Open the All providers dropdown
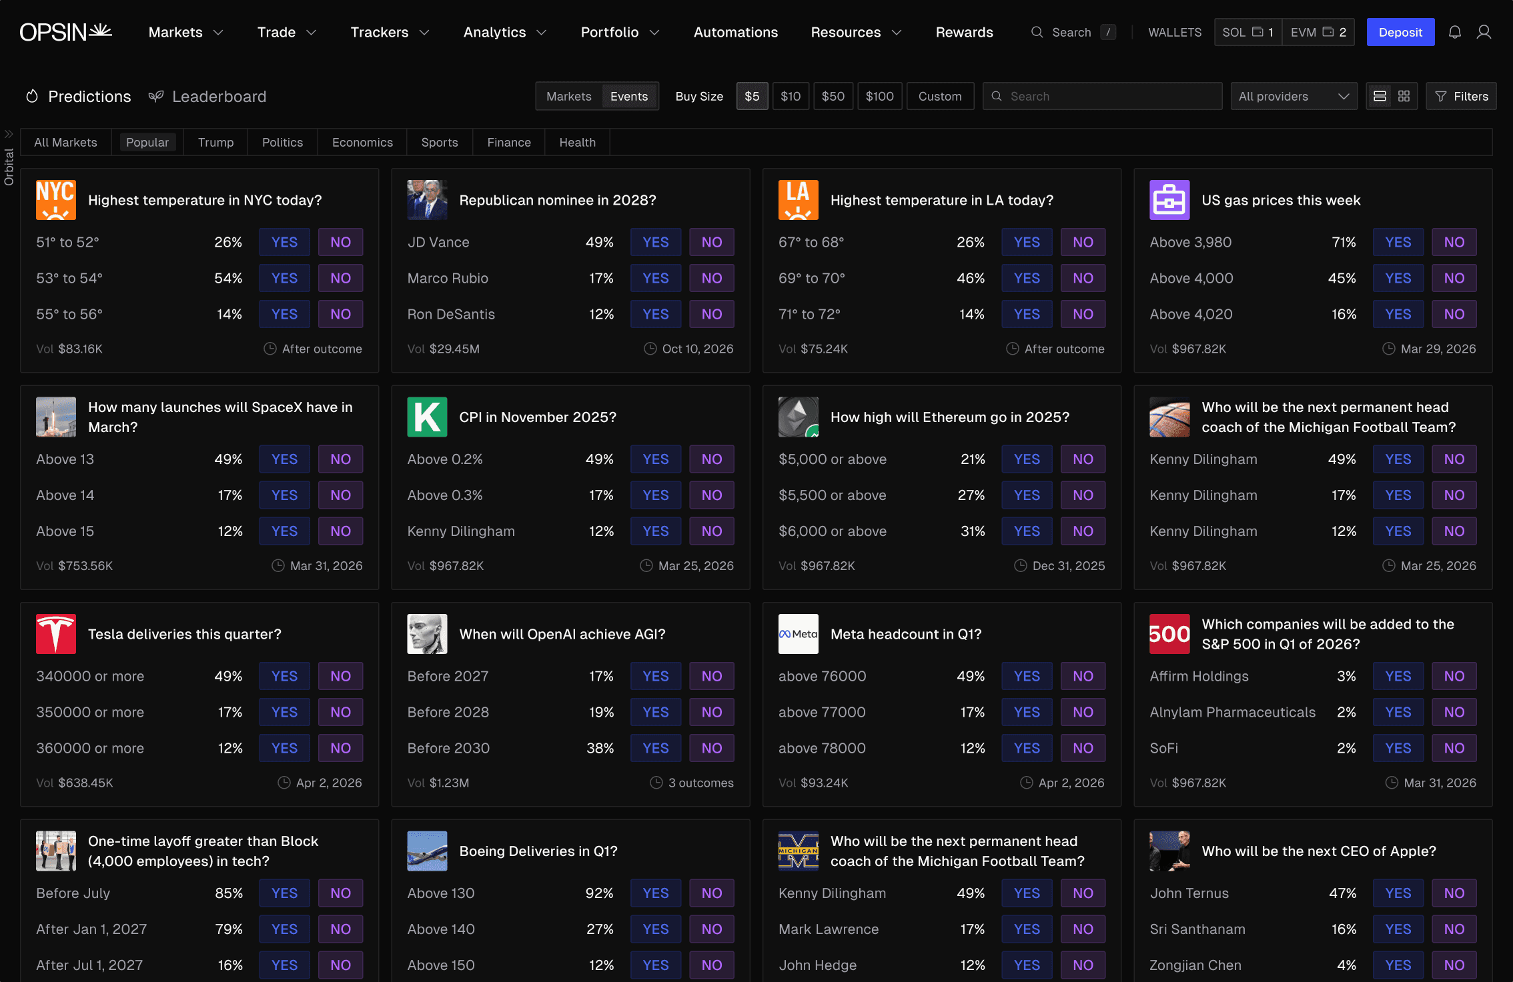This screenshot has width=1513, height=982. click(x=1293, y=96)
